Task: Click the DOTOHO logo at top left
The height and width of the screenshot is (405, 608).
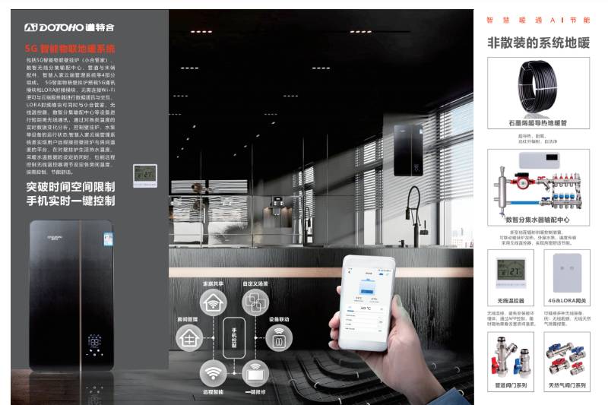Action: coord(69,27)
